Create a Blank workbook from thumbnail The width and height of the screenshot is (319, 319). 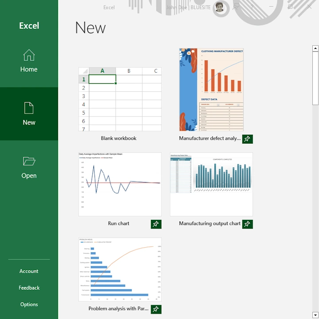(x=120, y=99)
